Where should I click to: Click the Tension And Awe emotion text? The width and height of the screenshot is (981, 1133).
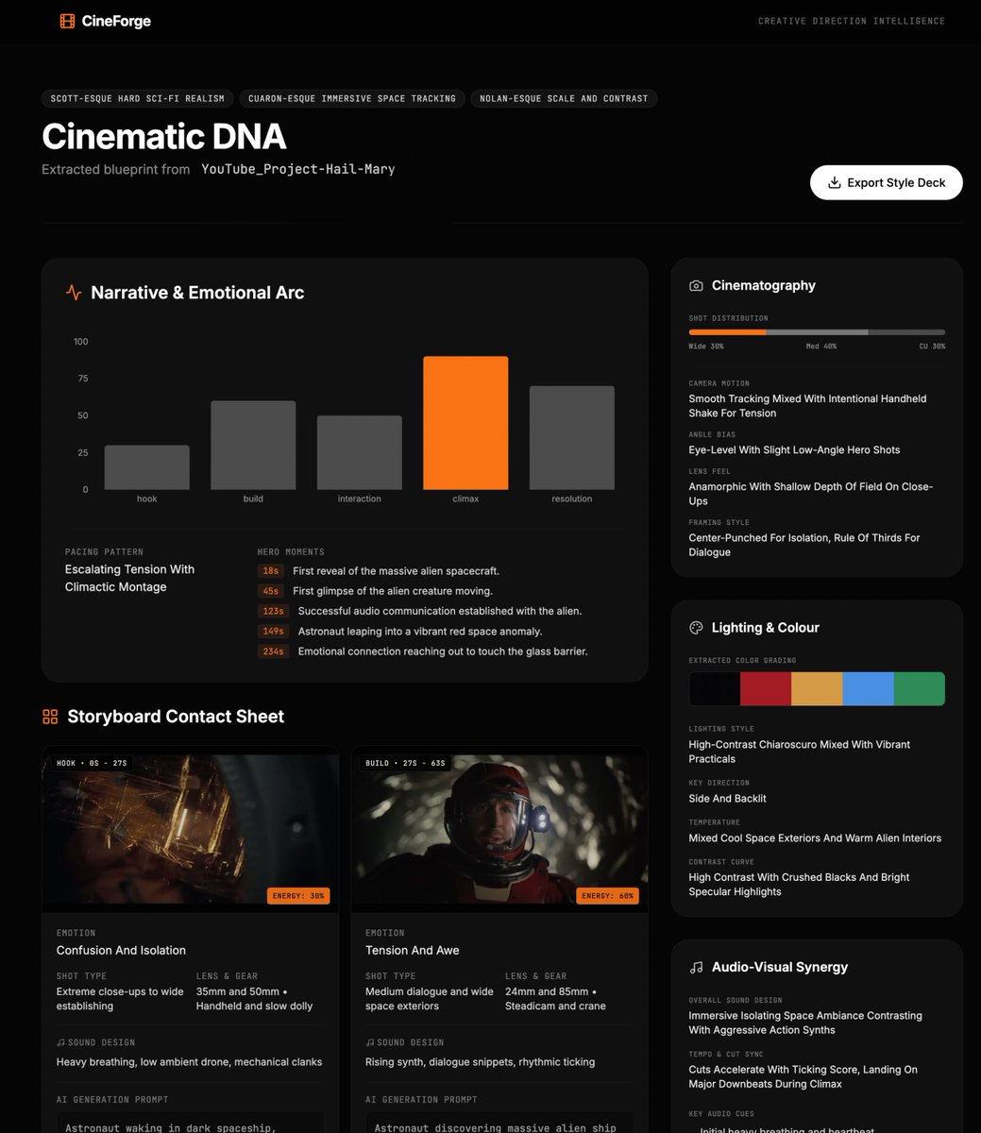[x=413, y=951]
